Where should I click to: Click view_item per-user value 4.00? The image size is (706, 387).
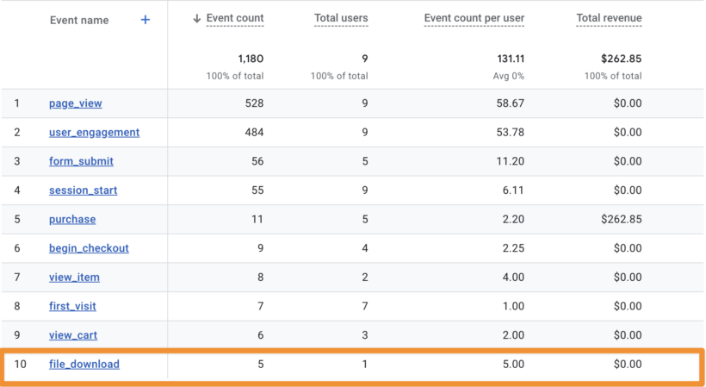(x=513, y=277)
